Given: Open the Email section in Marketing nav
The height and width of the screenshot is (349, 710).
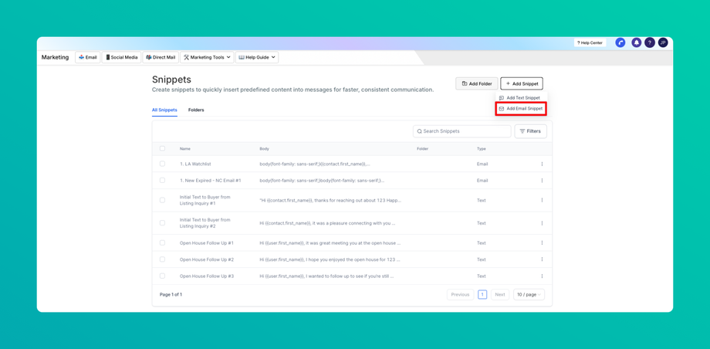Looking at the screenshot, I should (x=88, y=58).
